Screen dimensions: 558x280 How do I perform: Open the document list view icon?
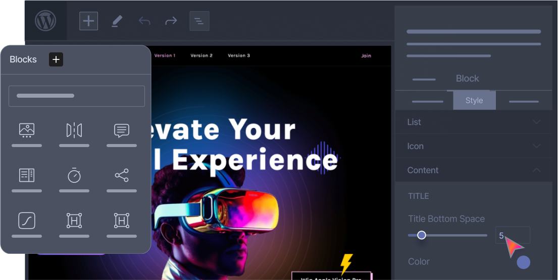199,21
